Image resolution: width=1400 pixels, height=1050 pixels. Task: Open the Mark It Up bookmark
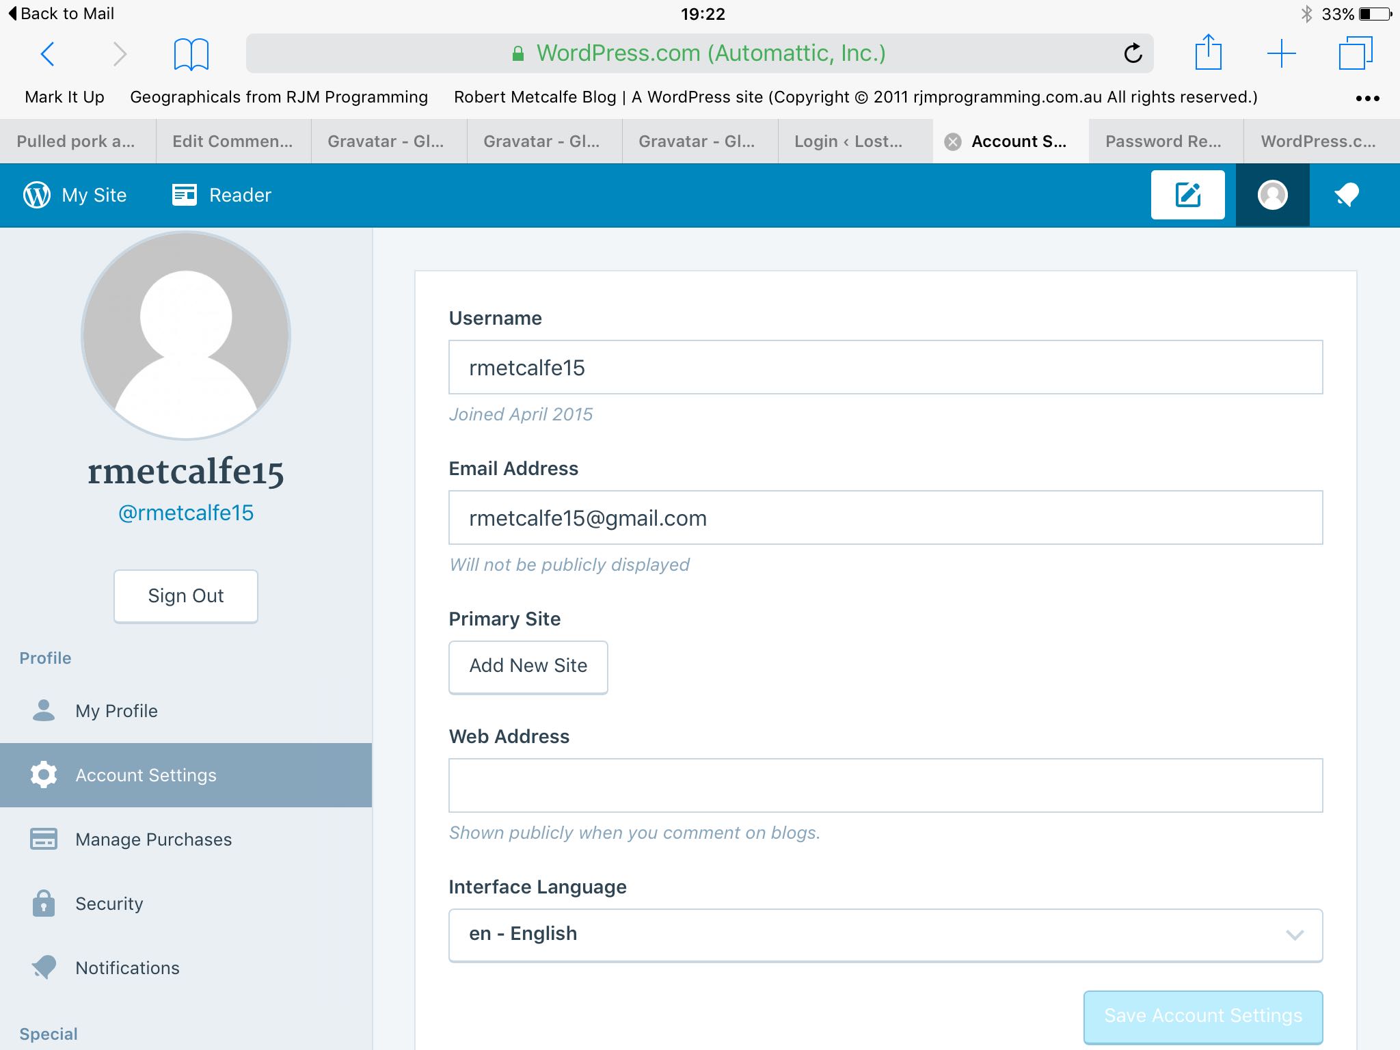coord(65,97)
